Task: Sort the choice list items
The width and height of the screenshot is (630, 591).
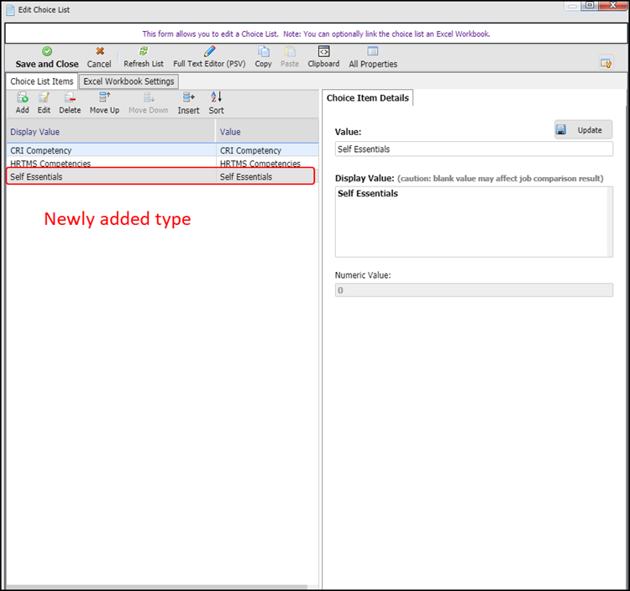Action: point(216,98)
